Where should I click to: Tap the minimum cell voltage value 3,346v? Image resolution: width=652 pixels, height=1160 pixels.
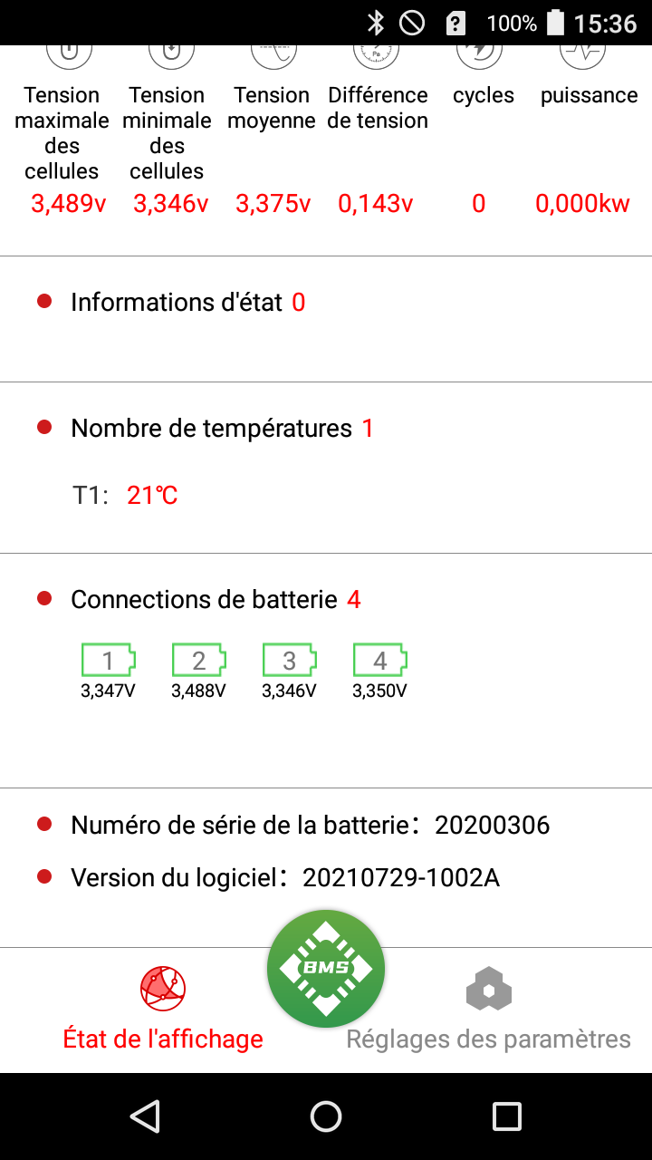tap(171, 204)
